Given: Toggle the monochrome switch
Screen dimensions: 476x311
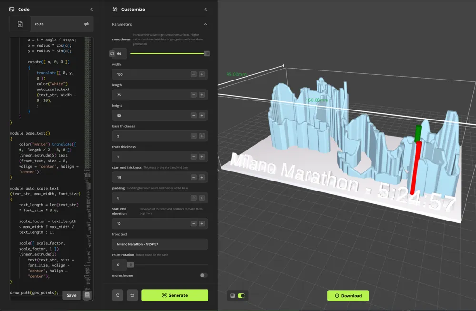Looking at the screenshot, I should (204, 275).
